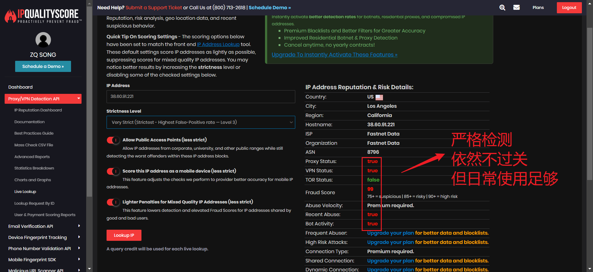Expand Phone Number Validation API menu
Screen dimensions: 593x272
[43, 249]
